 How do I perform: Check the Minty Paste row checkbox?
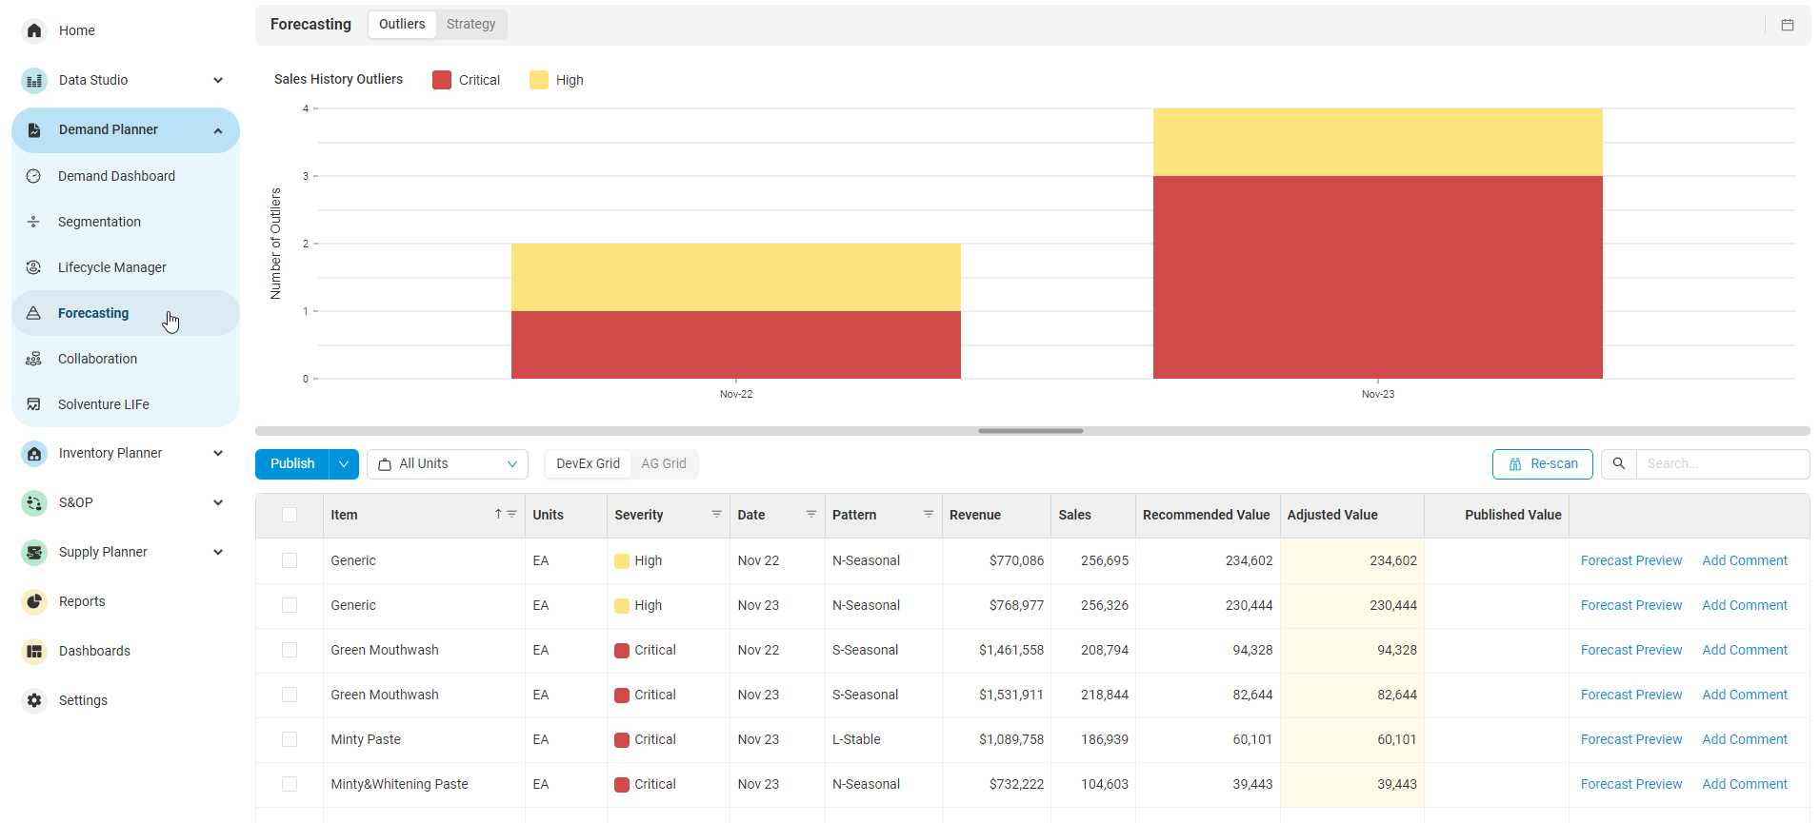pyautogui.click(x=290, y=739)
